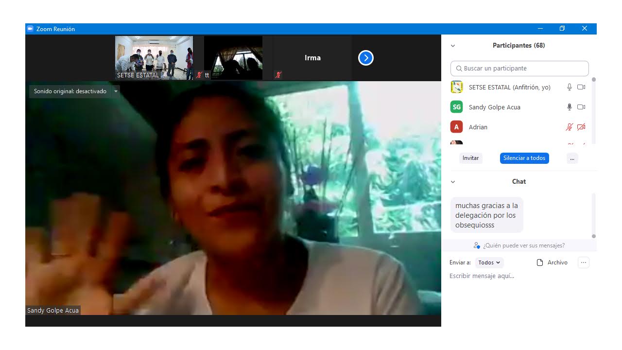The height and width of the screenshot is (350, 622).
Task: Toggle Sandy Golpe Acua microphone icon
Action: [x=570, y=107]
